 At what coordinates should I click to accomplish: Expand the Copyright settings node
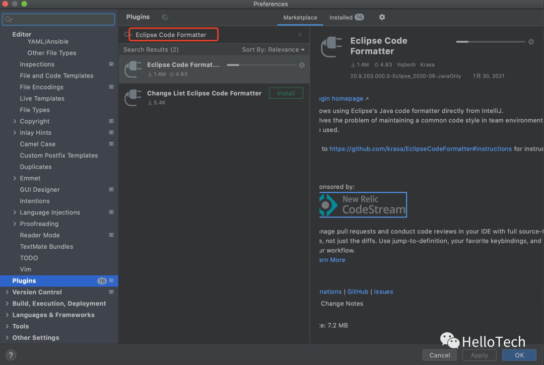15,121
